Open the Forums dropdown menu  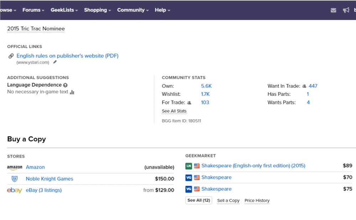[33, 10]
